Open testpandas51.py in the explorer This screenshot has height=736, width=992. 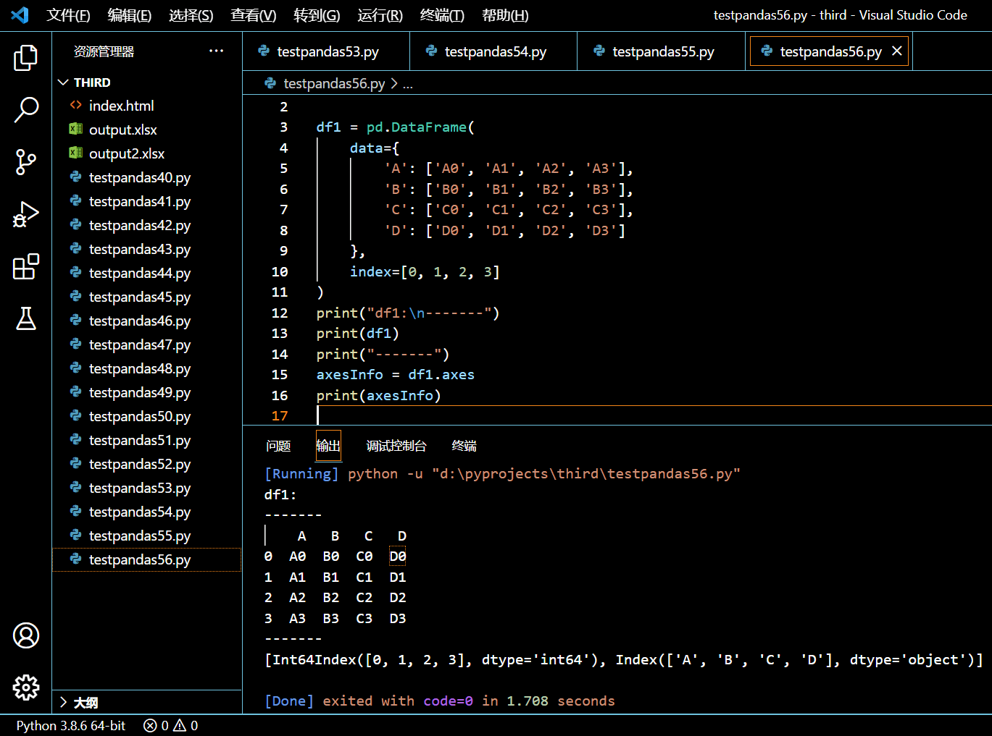147,440
